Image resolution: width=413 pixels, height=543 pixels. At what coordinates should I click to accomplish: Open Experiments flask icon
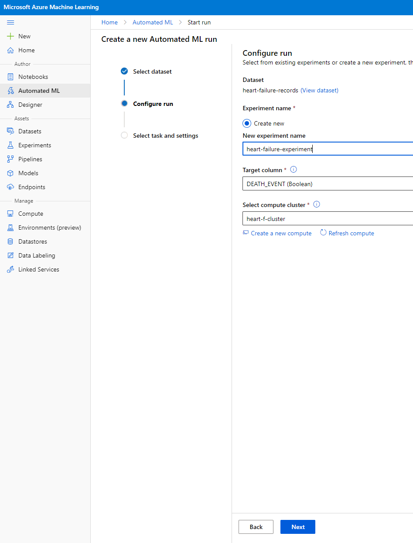tap(10, 145)
